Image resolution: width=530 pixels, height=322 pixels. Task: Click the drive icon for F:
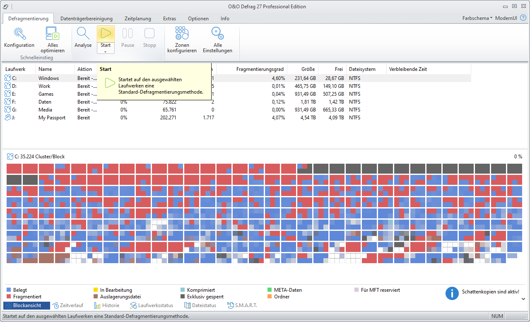click(x=8, y=102)
